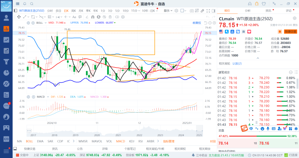Image resolution: width=299 pixels, height=158 pixels.
Task: Select the pencil draw tool icon
Action: [202, 11]
